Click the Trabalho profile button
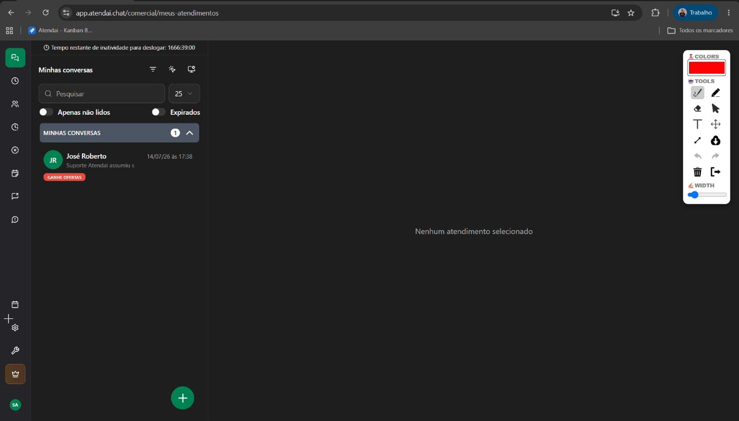 pos(696,13)
